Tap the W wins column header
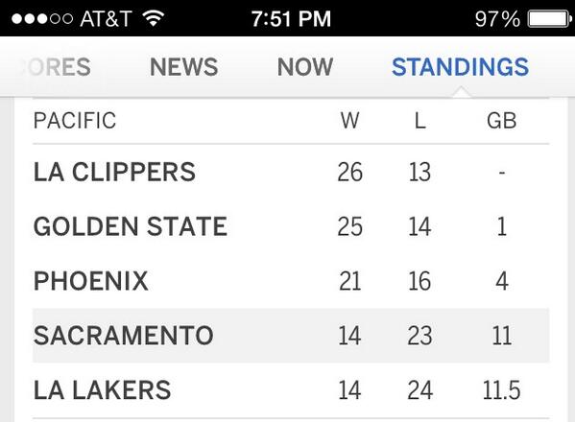 349,121
